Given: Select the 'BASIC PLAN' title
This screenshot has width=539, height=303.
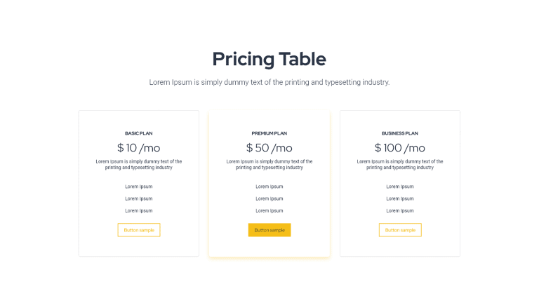Looking at the screenshot, I should (139, 133).
